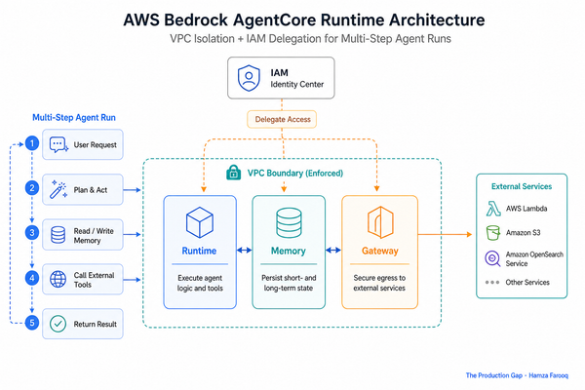585x390 pixels.
Task: Click the Other Services label
Action: click(x=527, y=283)
